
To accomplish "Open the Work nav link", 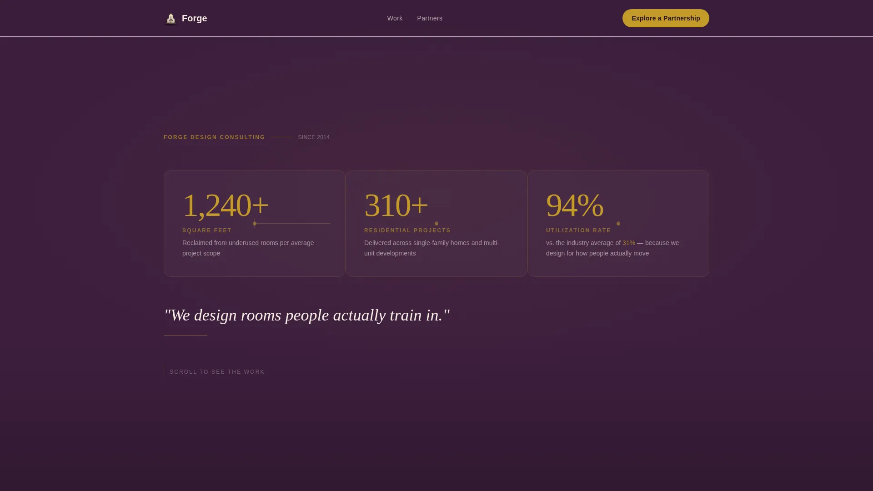I will tap(395, 18).
